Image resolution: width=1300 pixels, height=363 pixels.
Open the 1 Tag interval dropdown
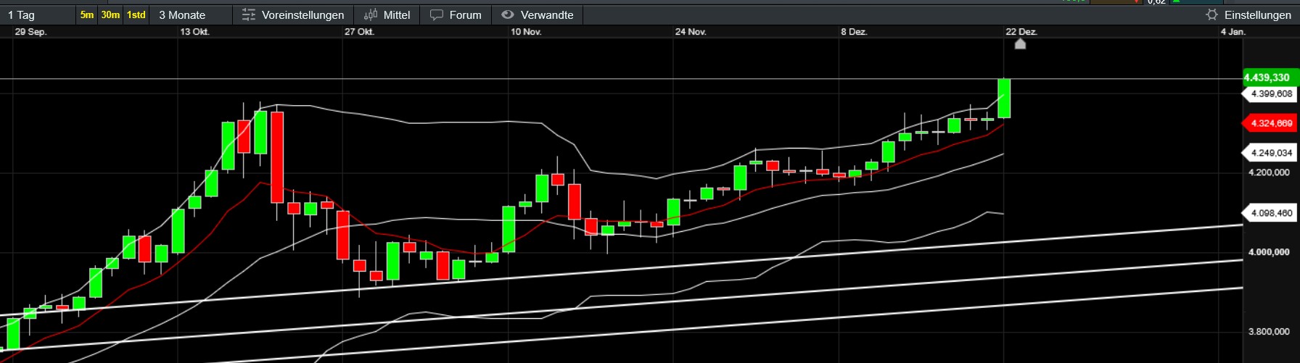coord(22,14)
